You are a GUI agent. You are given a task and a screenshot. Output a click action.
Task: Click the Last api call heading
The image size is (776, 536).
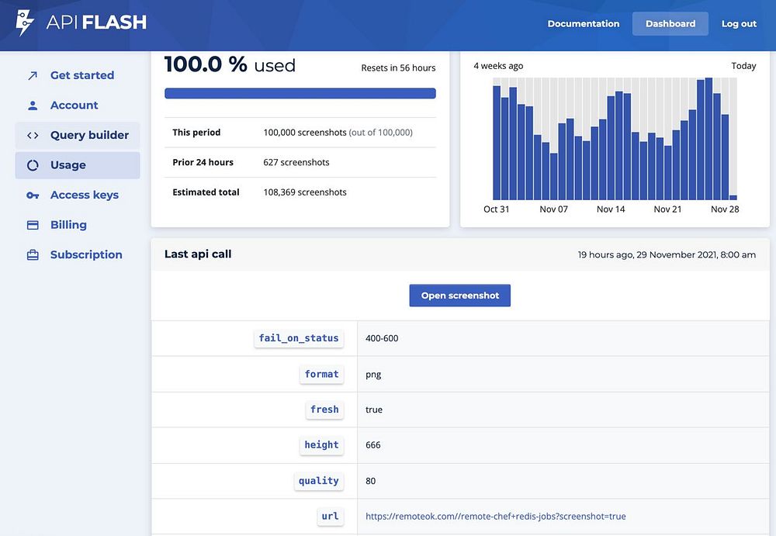[x=198, y=254]
